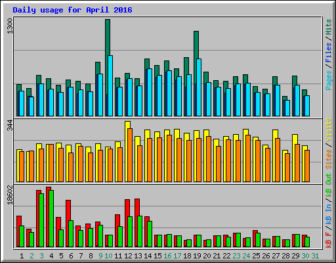Click the dark green hits bar for day 28
The image size is (336, 263).
pyautogui.click(x=285, y=98)
